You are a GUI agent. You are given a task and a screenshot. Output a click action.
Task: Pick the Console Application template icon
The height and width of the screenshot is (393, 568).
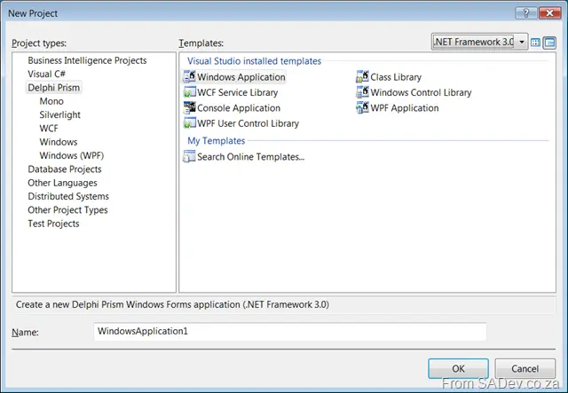click(189, 108)
